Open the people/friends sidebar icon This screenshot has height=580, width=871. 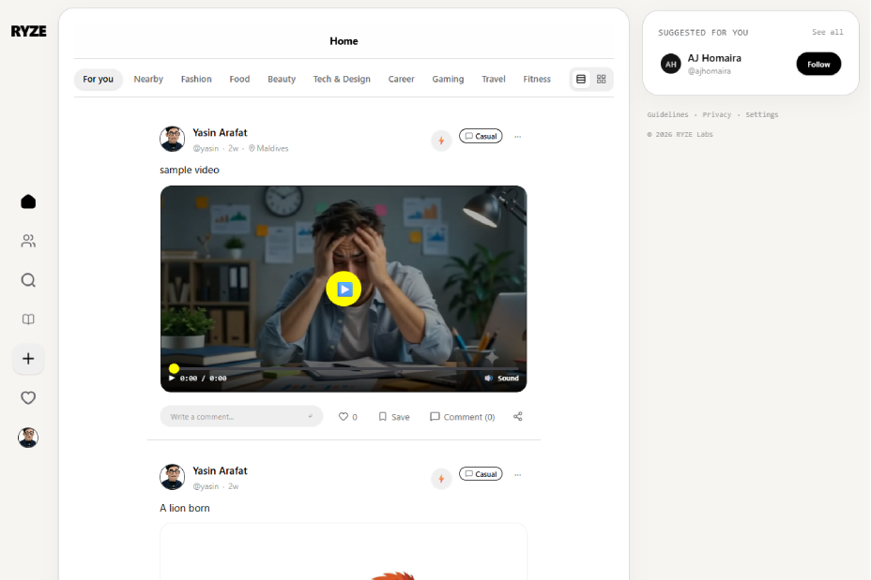pos(28,241)
